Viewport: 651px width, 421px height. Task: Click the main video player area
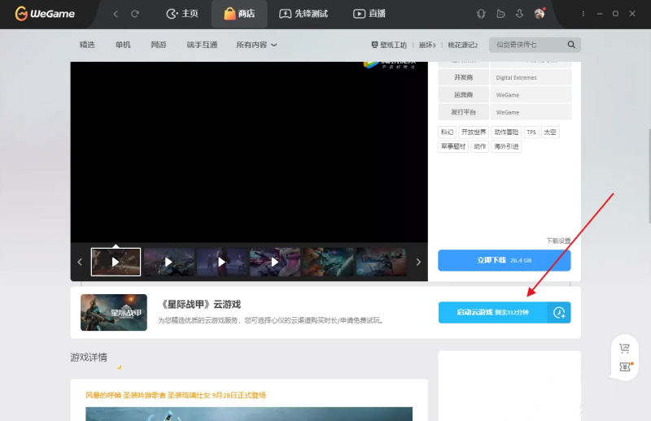tap(249, 152)
